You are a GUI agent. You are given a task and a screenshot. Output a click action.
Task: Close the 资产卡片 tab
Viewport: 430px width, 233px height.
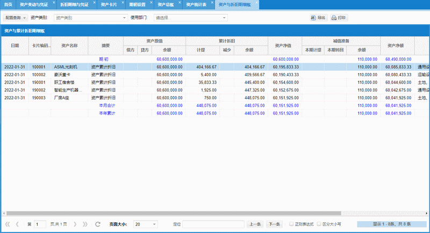[123, 3]
